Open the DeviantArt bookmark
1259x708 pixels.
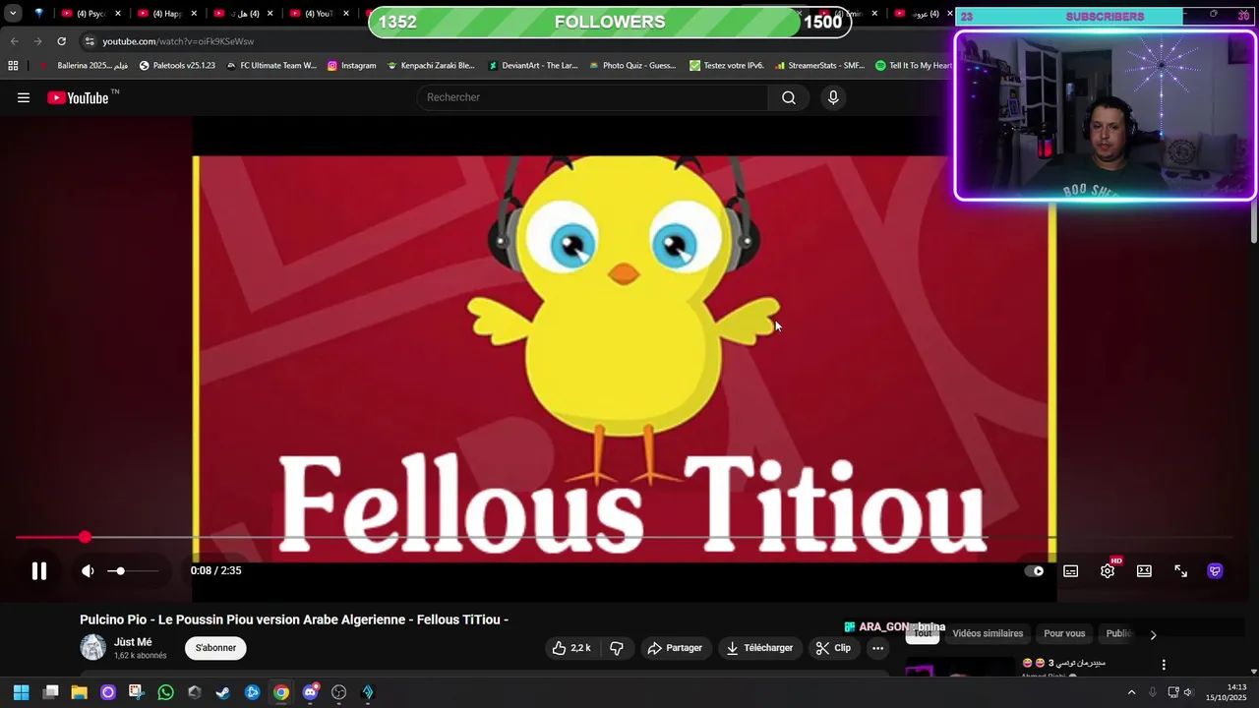pyautogui.click(x=532, y=66)
